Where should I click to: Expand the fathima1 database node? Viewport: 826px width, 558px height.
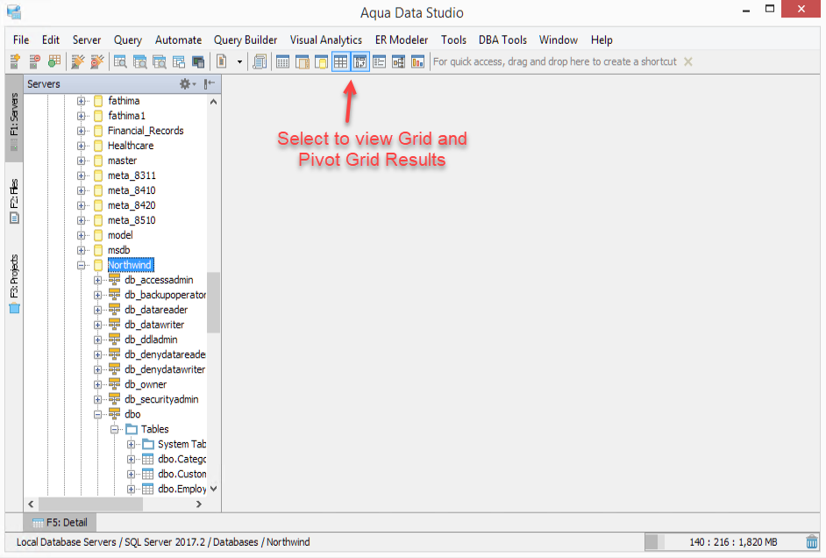pos(82,116)
